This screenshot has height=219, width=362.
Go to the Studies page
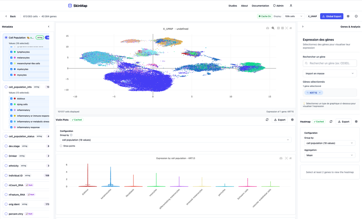[x=233, y=5]
